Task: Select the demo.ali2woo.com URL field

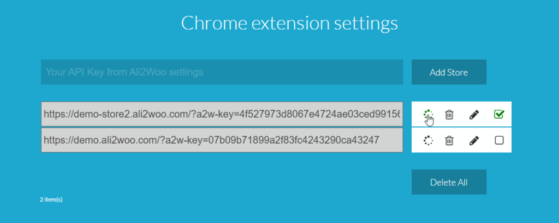Action: tap(222, 140)
